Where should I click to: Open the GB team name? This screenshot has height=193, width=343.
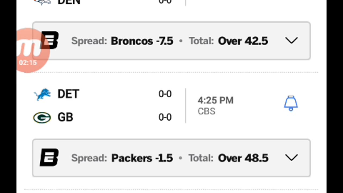65,117
